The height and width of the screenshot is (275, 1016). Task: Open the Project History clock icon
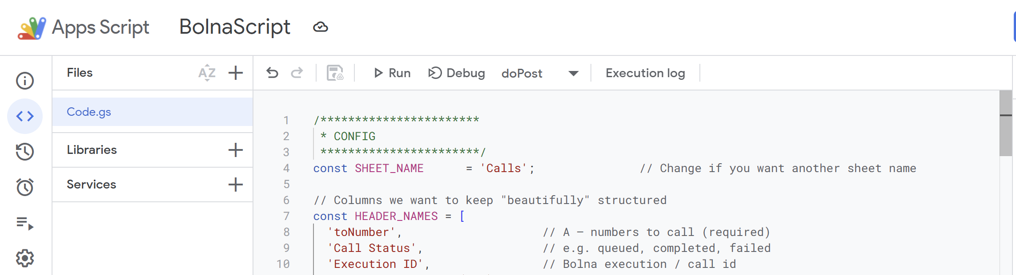point(25,152)
